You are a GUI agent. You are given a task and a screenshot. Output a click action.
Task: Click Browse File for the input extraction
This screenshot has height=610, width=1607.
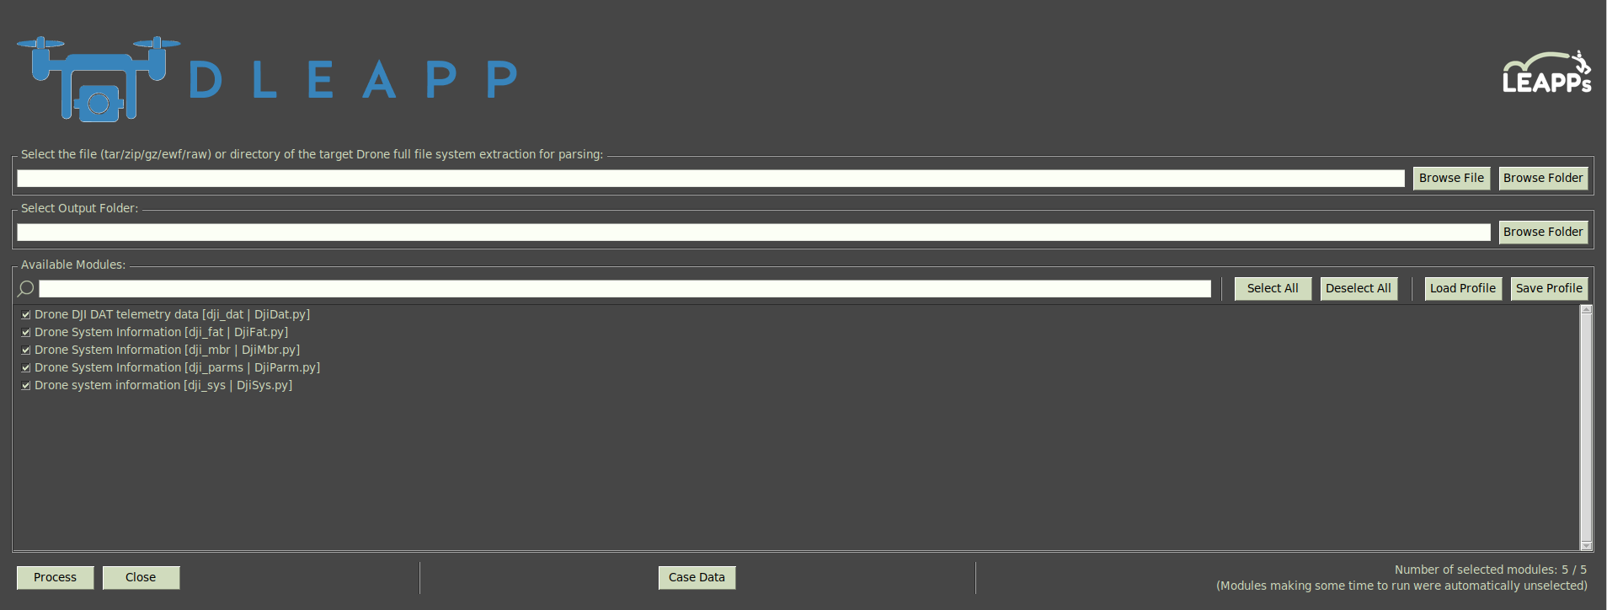coord(1450,178)
